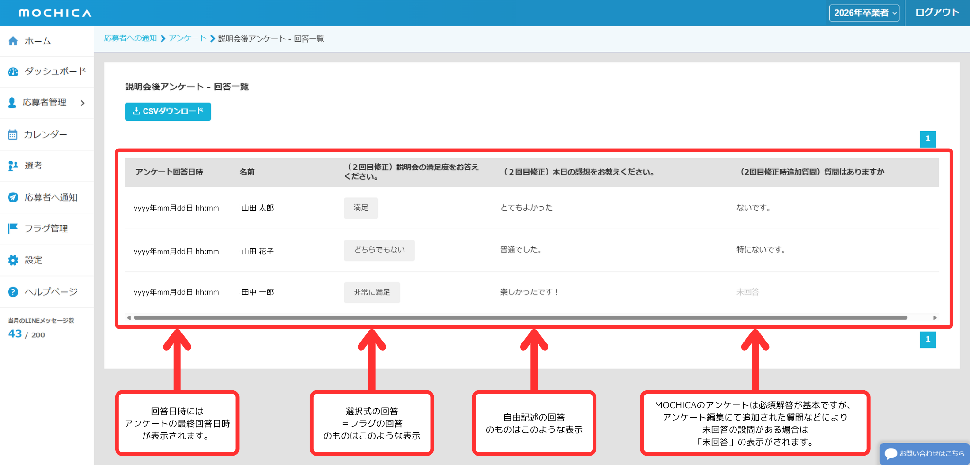970x465 pixels.
Task: Download CSV of survey answers
Action: [x=168, y=112]
